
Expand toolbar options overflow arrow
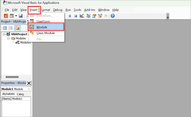coord(168,16)
